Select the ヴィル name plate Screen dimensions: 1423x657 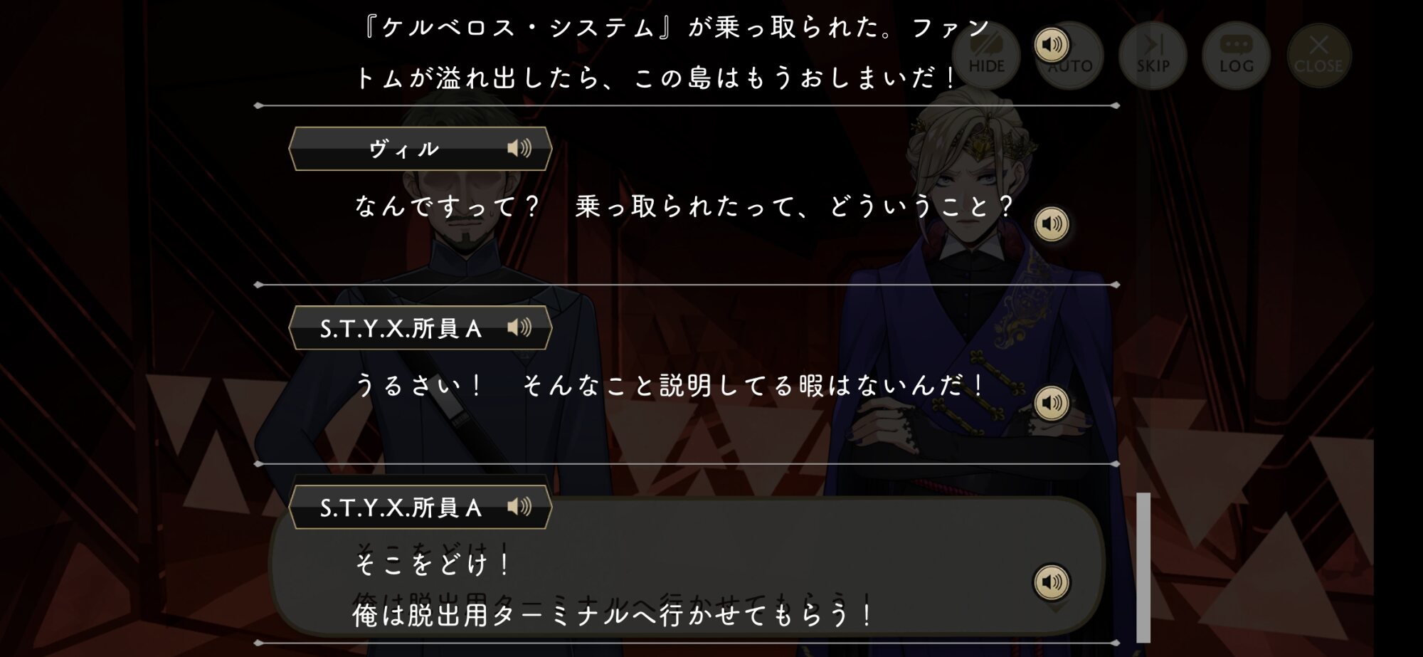point(420,149)
